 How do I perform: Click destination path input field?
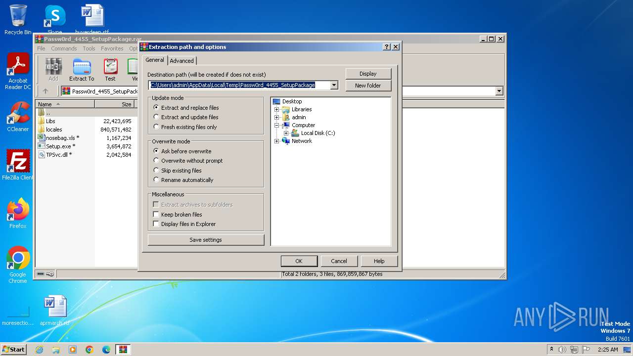(x=239, y=85)
